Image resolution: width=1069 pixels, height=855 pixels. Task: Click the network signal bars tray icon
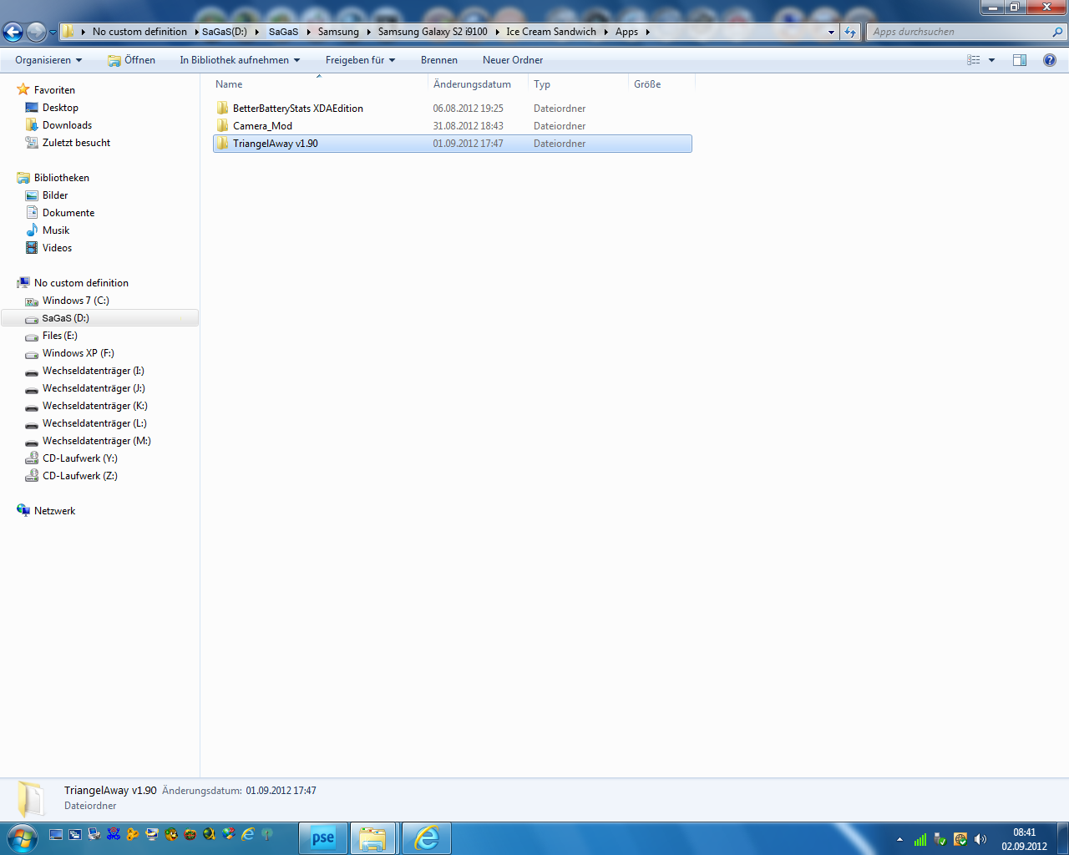point(920,839)
